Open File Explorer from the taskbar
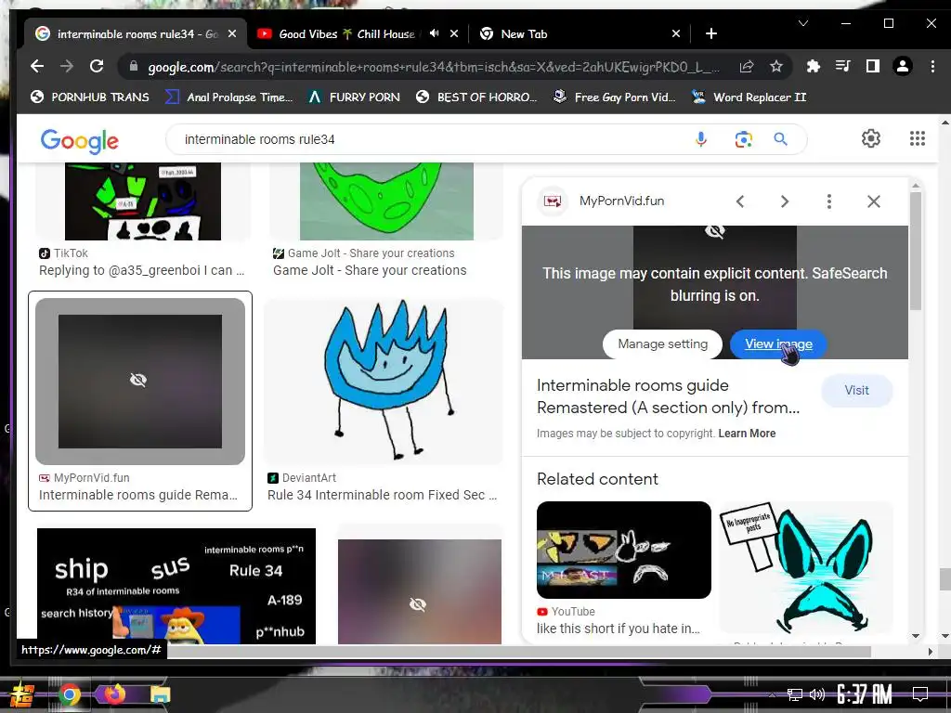This screenshot has height=713, width=951. point(160,694)
